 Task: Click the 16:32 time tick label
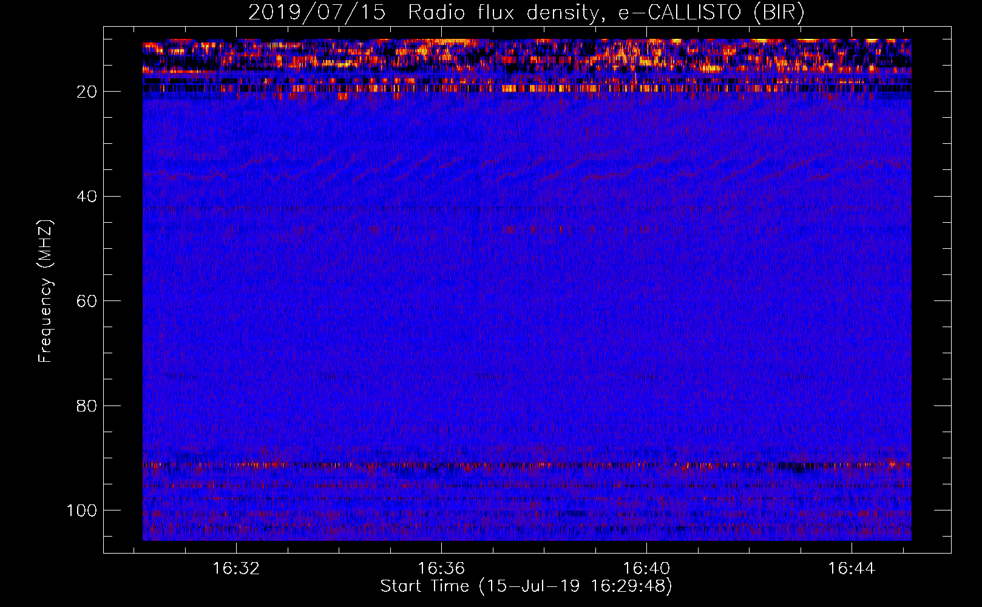(236, 568)
